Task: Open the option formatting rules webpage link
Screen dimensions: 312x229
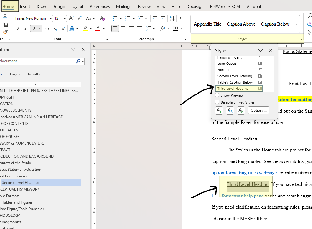Action: 244,173
